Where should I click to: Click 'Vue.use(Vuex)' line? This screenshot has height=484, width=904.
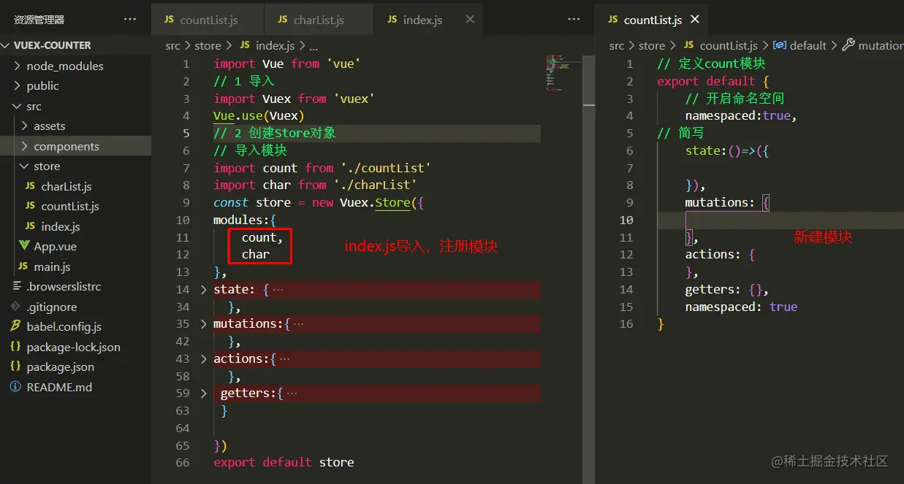259,116
